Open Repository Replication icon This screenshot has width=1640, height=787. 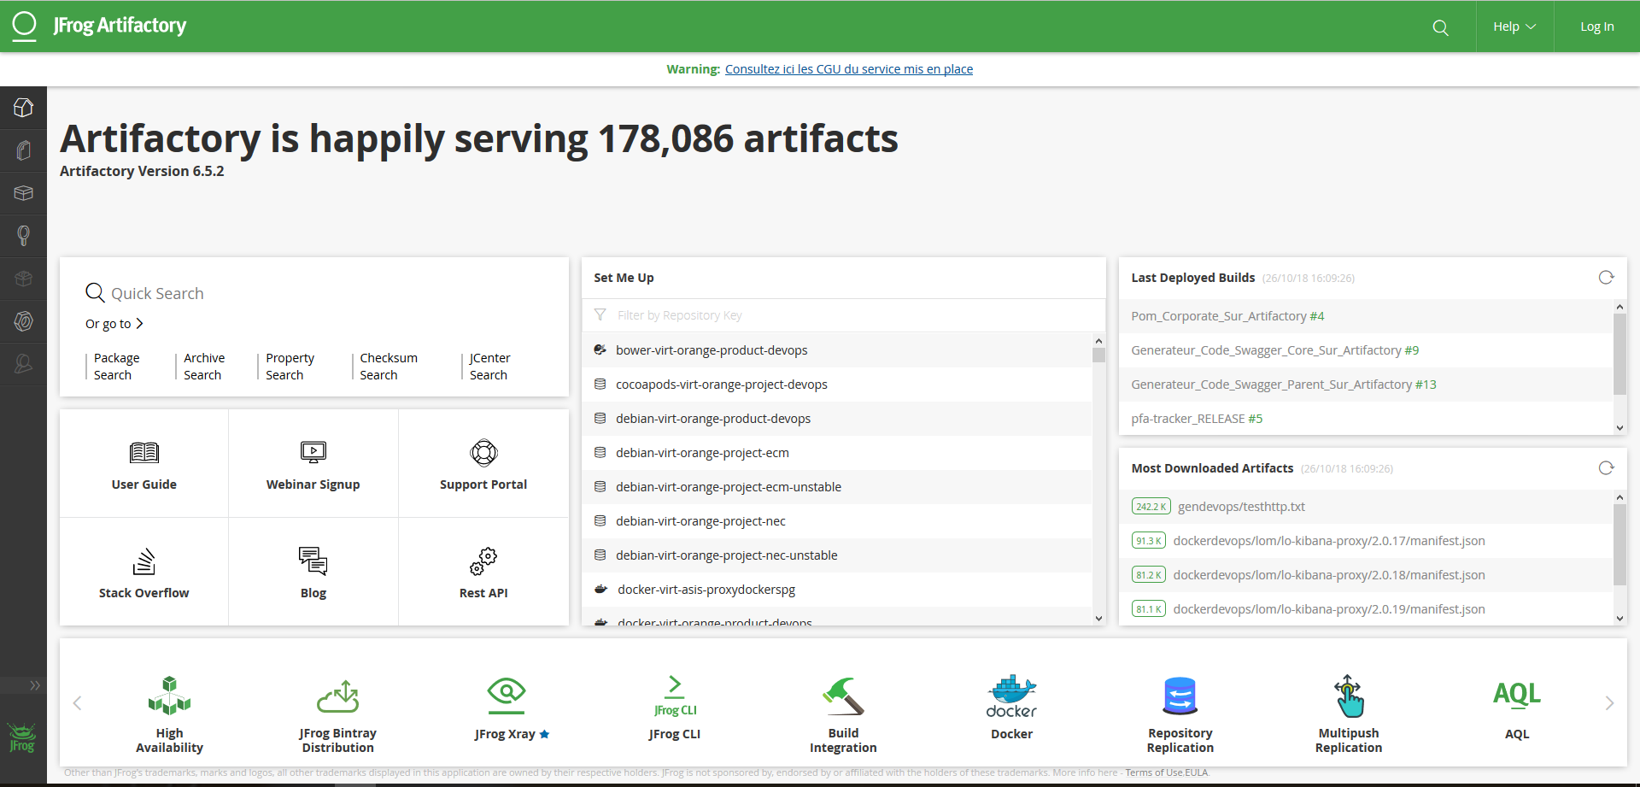1180,696
